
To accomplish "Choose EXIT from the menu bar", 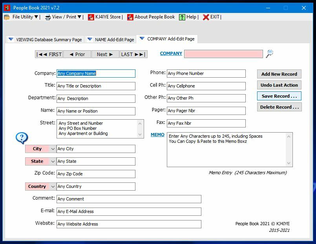I will [x=215, y=17].
